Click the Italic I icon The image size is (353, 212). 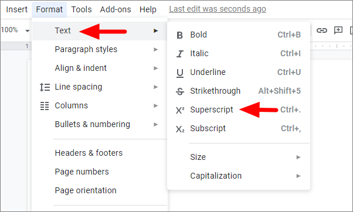click(179, 54)
